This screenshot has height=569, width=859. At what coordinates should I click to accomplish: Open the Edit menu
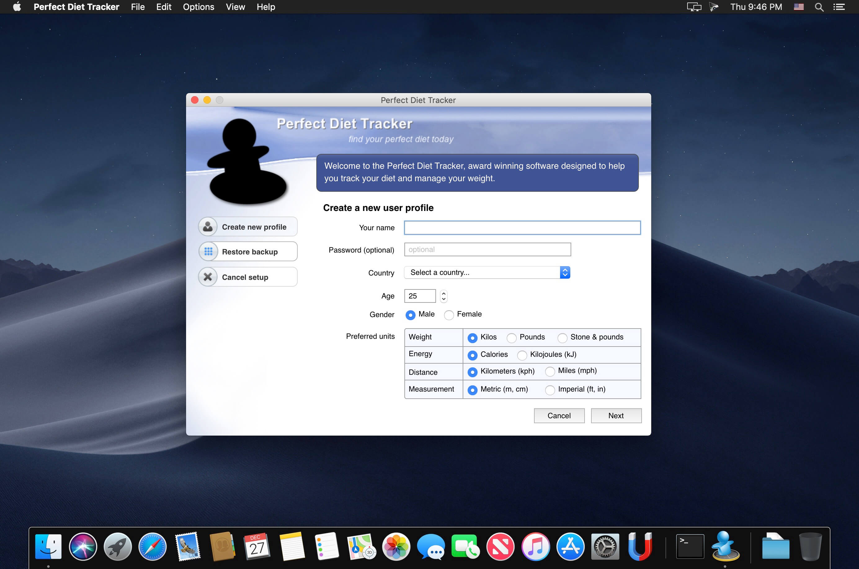[164, 7]
